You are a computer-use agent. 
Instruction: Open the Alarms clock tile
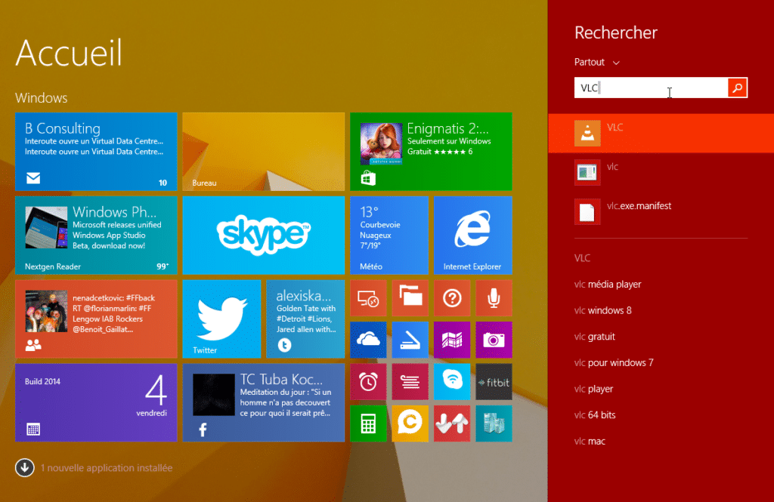[x=368, y=382]
